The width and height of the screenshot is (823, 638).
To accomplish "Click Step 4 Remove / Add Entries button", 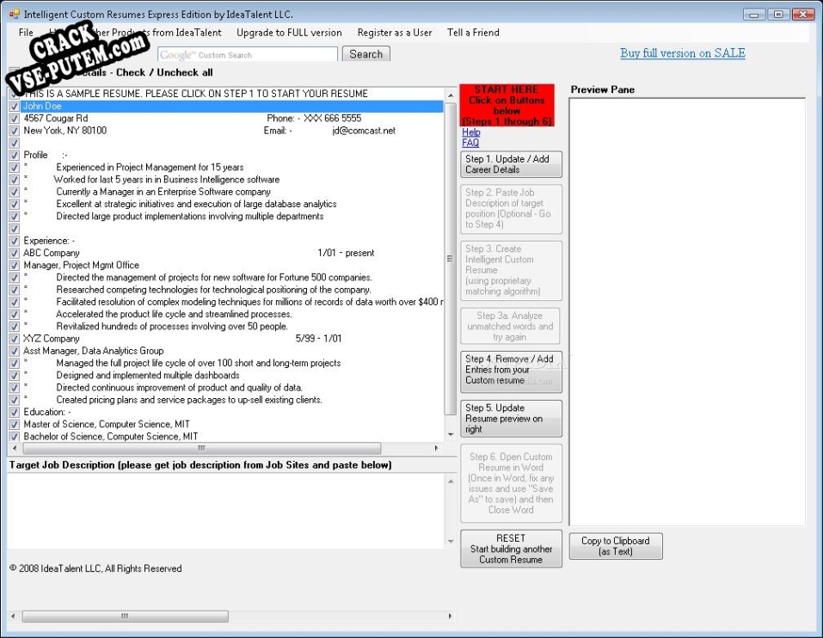I will [511, 371].
